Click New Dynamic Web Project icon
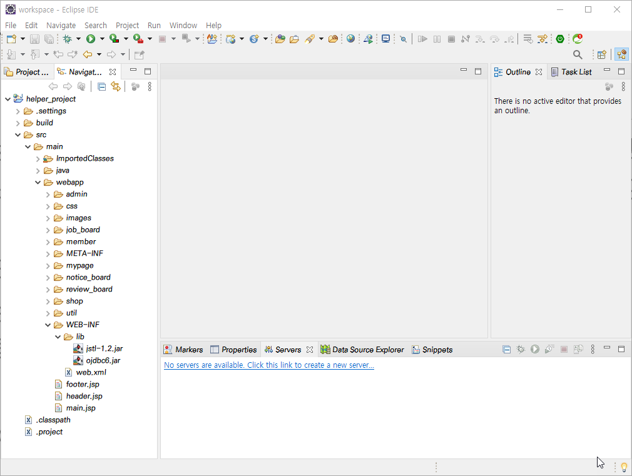Viewport: 632px width, 476px height. (230, 39)
